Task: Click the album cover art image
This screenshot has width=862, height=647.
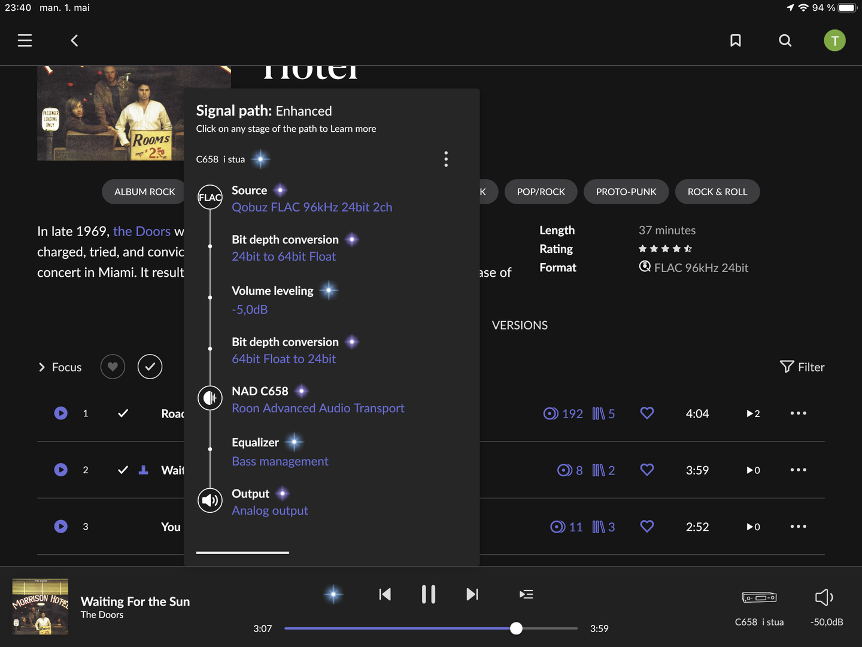Action: tap(134, 113)
